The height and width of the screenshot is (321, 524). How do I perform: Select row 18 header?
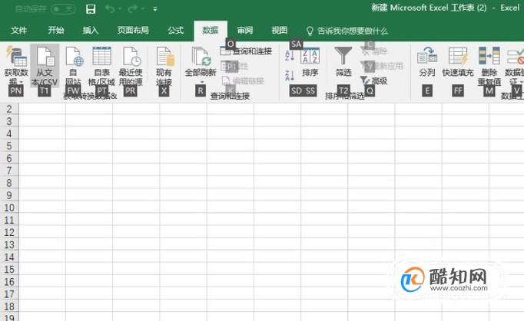tap(9, 306)
